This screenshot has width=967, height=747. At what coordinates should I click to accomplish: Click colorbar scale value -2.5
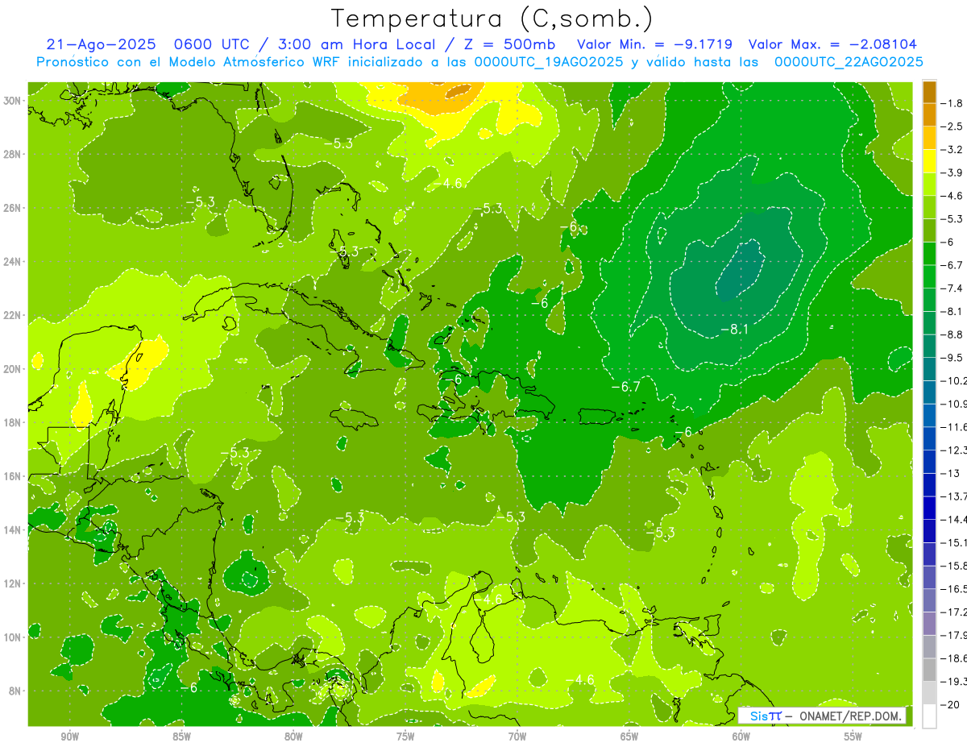(953, 127)
